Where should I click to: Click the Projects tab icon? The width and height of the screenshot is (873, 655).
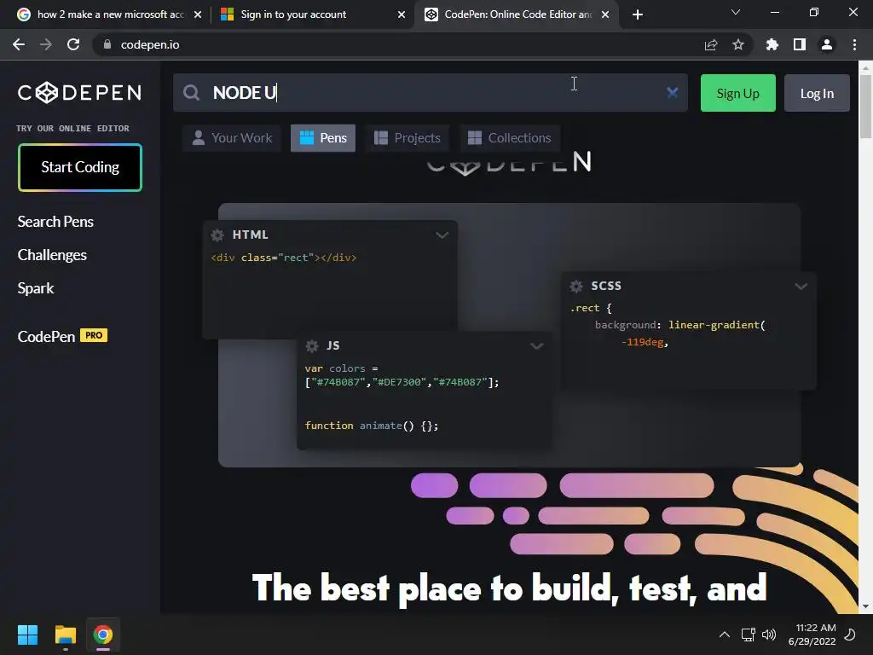(x=381, y=137)
